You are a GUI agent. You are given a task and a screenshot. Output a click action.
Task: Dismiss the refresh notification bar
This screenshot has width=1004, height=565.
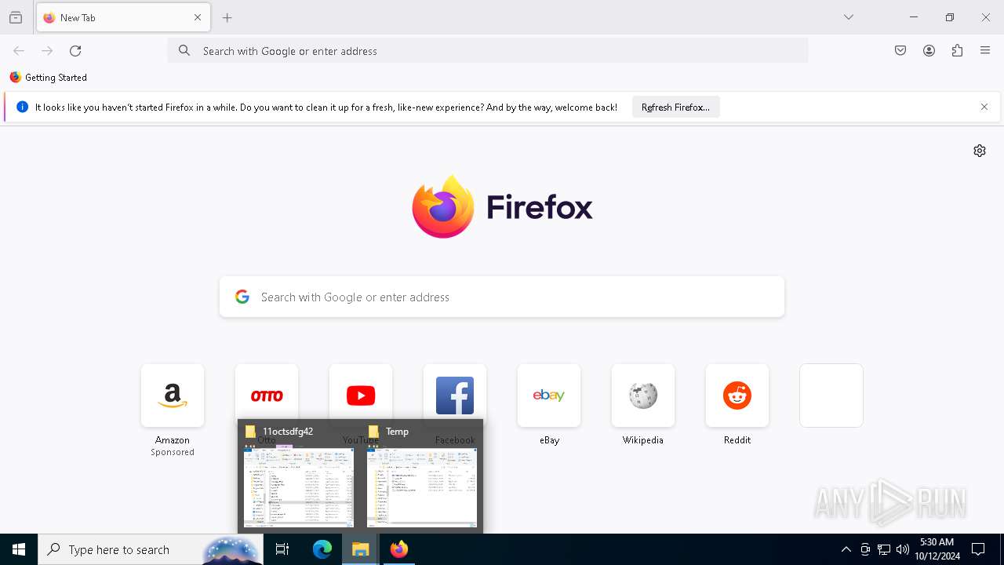click(984, 108)
